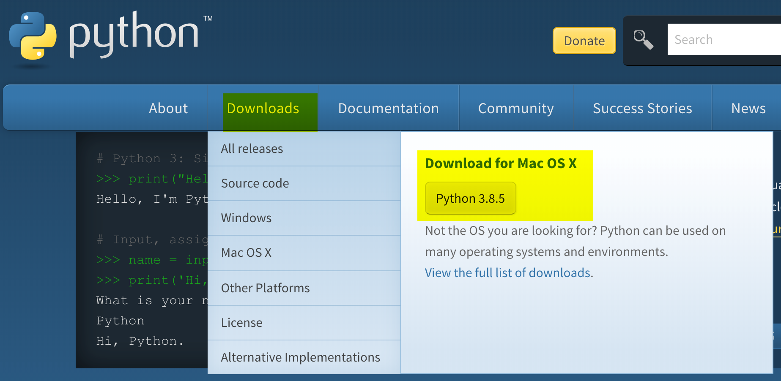Download Python 3.8.5 for Mac OS X
Image resolution: width=781 pixels, height=381 pixels.
470,198
